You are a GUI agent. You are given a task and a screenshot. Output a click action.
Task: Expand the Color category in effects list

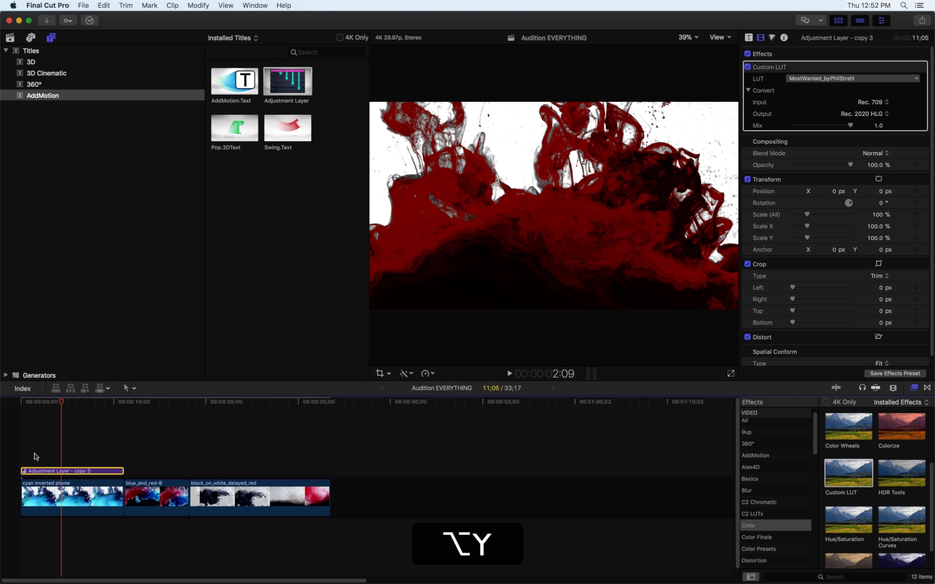point(748,526)
